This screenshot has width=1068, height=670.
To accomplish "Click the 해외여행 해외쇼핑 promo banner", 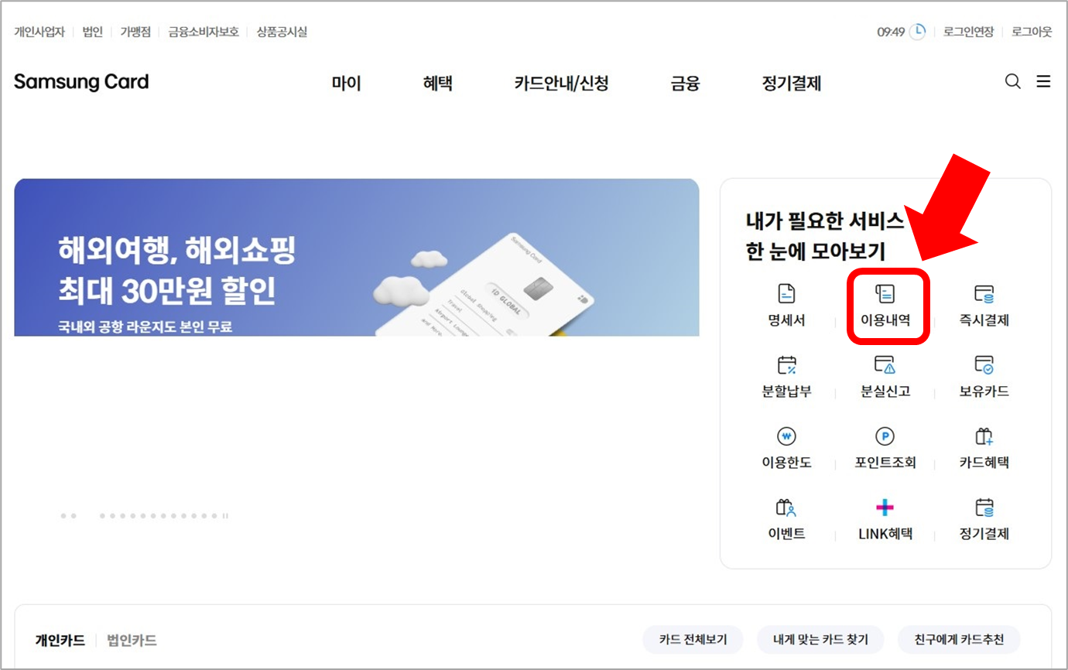I will [357, 258].
